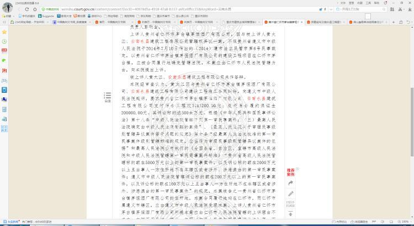
Task: Click the back-to-top arrow on right panel
Action: tap(291, 214)
